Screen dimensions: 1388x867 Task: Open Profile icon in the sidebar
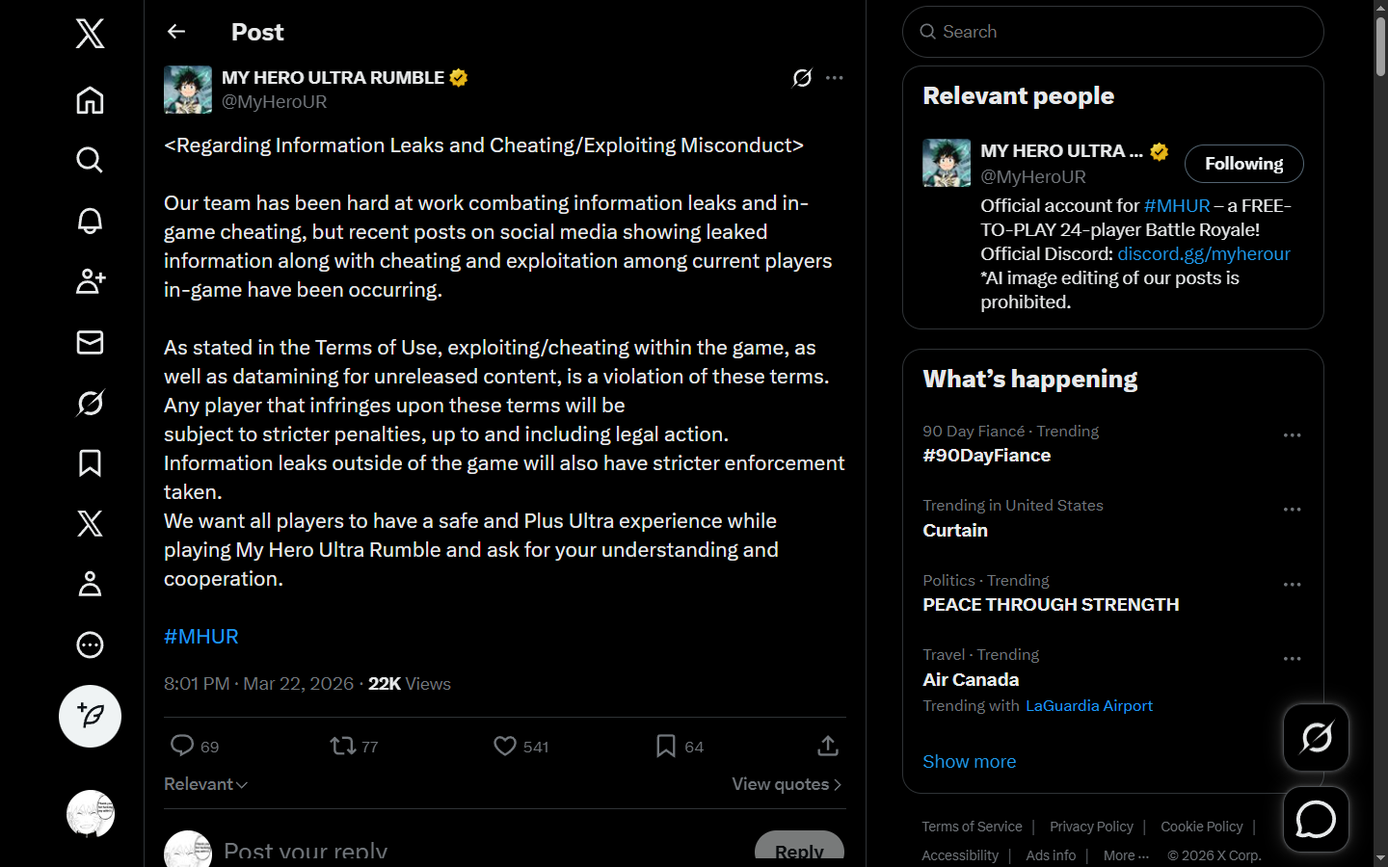tap(90, 584)
